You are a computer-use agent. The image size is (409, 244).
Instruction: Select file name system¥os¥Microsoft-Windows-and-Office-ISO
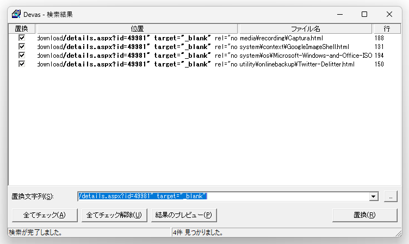306,56
